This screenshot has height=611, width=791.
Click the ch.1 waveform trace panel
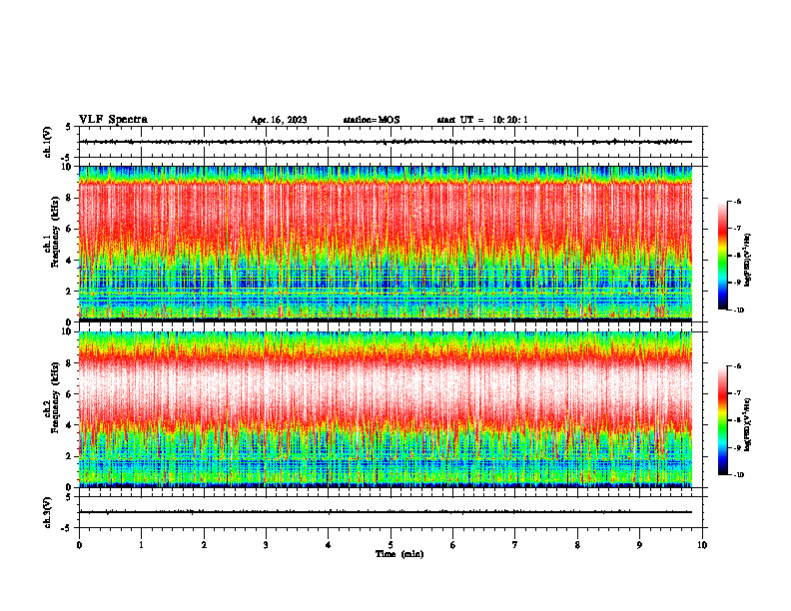tap(393, 142)
